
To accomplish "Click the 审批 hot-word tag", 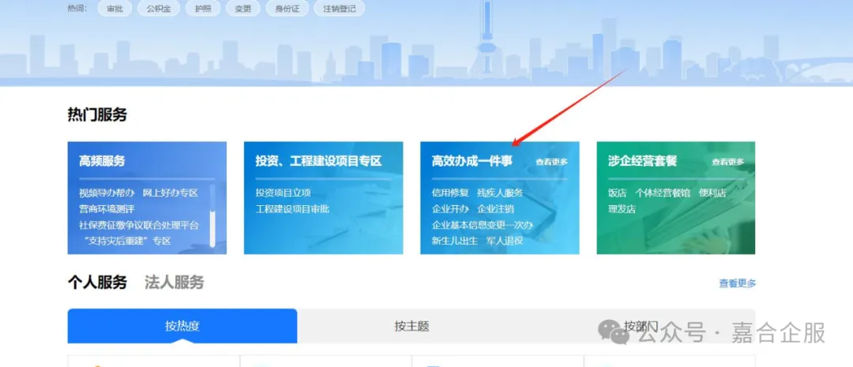I will point(115,8).
